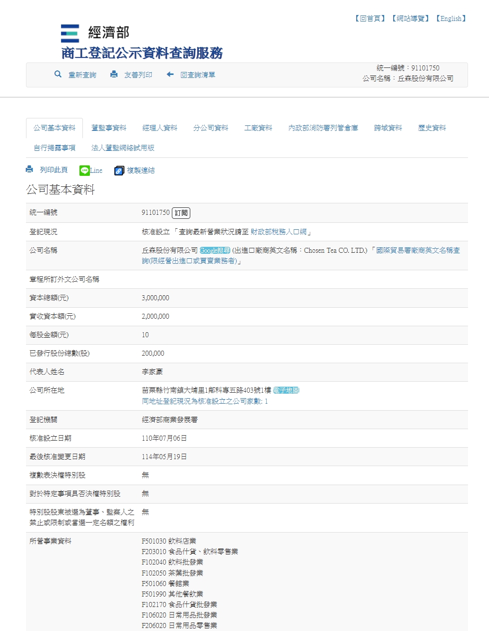The width and height of the screenshot is (489, 631).
Task: Open the 同地址登記現況 company count link
Action: (205, 402)
